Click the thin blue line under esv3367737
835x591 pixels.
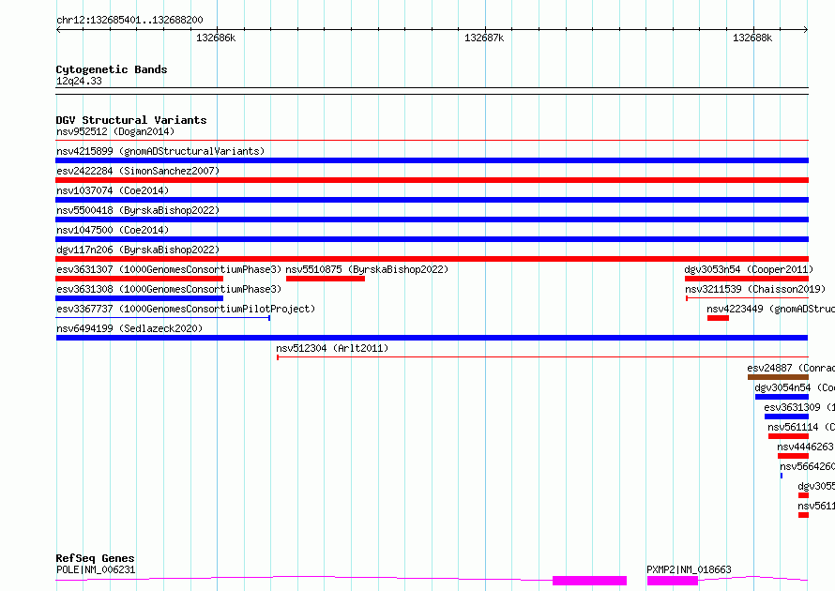coord(163,318)
